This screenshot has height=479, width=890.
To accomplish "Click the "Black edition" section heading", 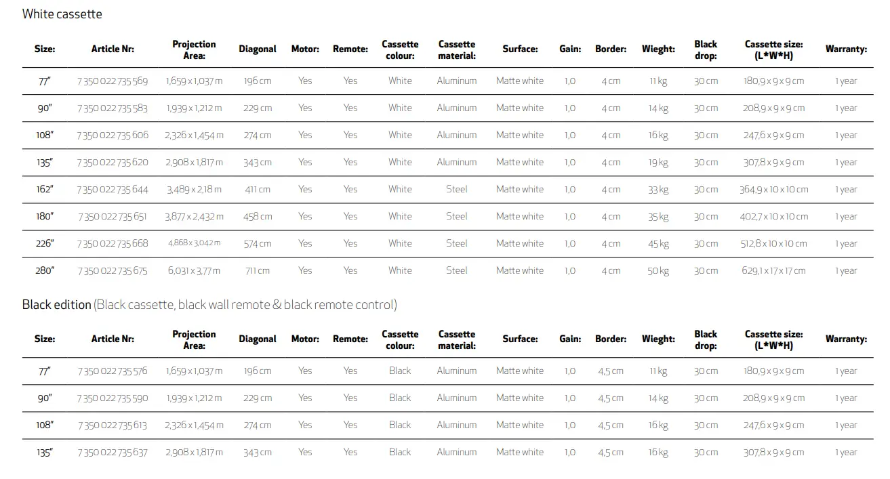I will tap(57, 305).
